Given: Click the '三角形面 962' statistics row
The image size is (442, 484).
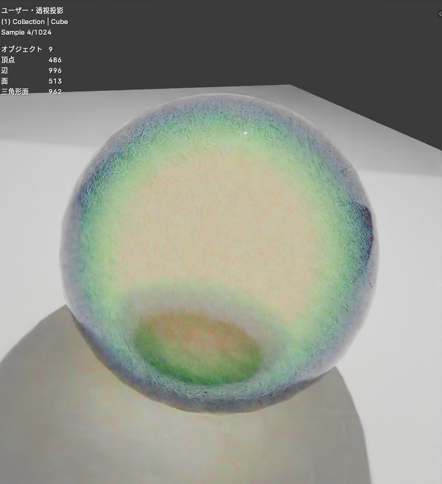Looking at the screenshot, I should coord(31,92).
